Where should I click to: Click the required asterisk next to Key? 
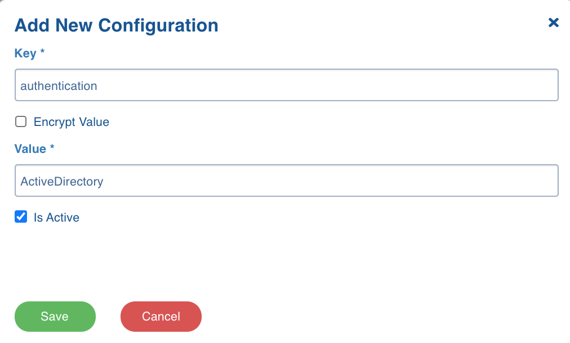(x=42, y=51)
